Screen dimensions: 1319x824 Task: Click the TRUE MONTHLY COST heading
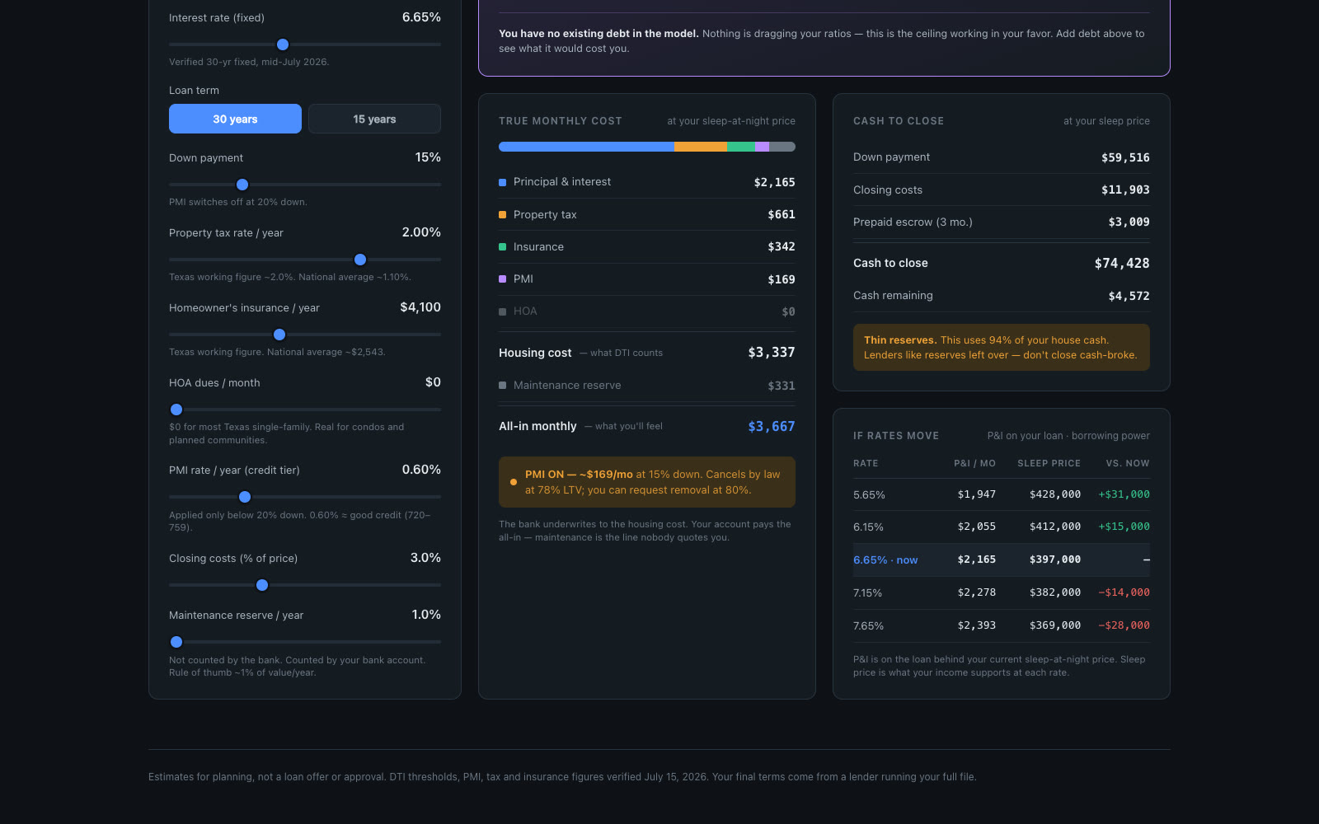[561, 121]
